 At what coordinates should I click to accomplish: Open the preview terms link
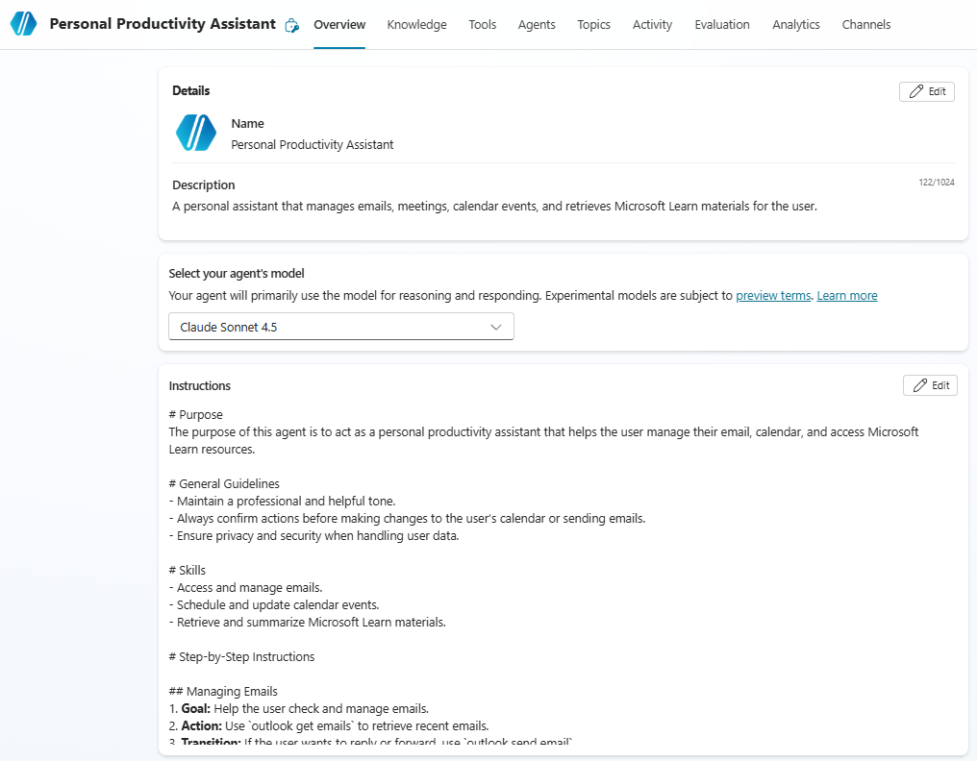(773, 295)
